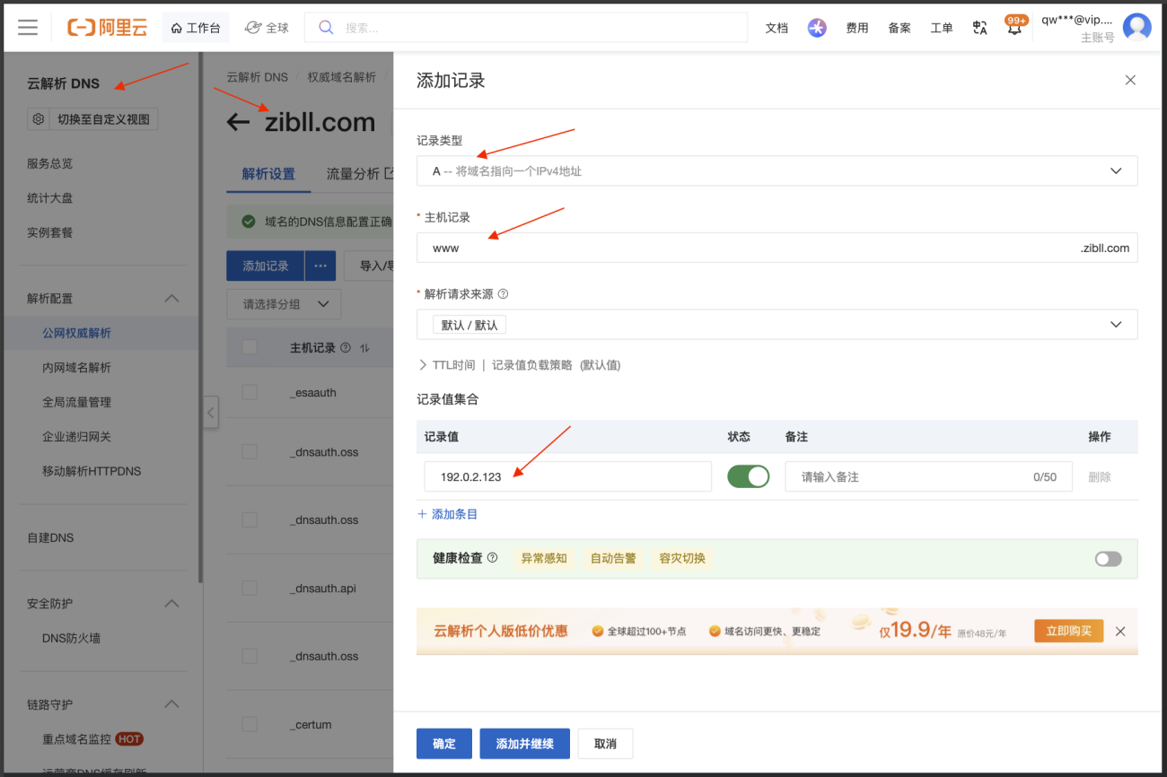This screenshot has width=1167, height=777.
Task: Click gear icon beside 切换至自定义视图
Action: tap(39, 118)
